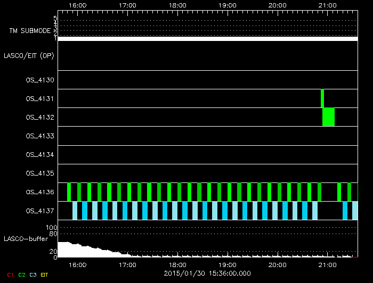Viewport: 373px width, 283px height.
Task: Click the small green block in OS_4131 row
Action: [322, 98]
